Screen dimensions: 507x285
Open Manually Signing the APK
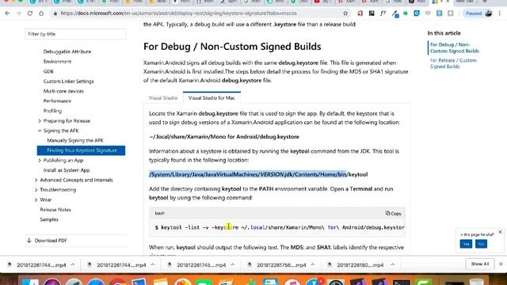coord(75,141)
